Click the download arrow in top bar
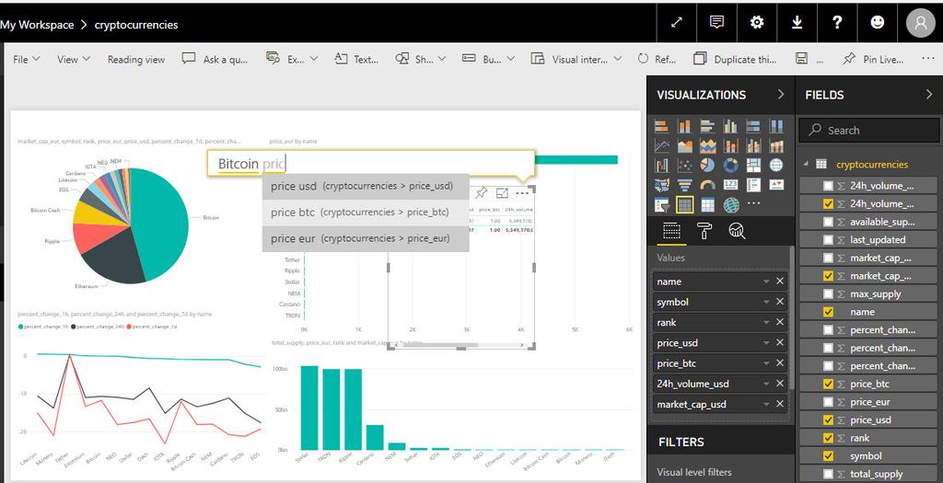The height and width of the screenshot is (483, 943). point(797,22)
